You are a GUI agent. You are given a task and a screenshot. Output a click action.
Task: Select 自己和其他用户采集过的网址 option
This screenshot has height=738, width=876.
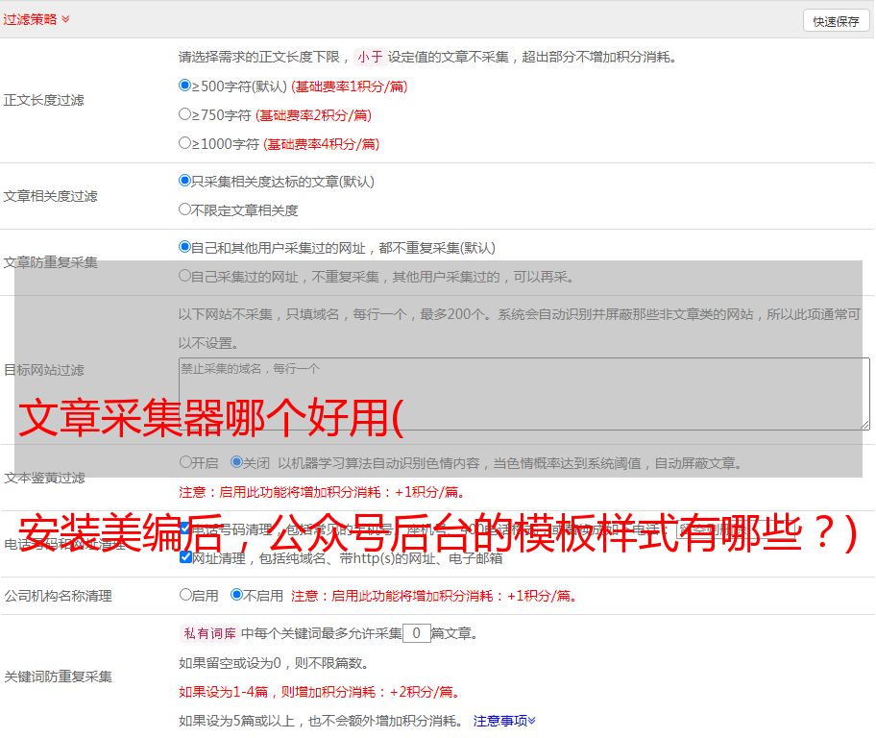point(184,247)
